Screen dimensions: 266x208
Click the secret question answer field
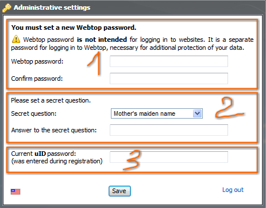[x=169, y=130]
